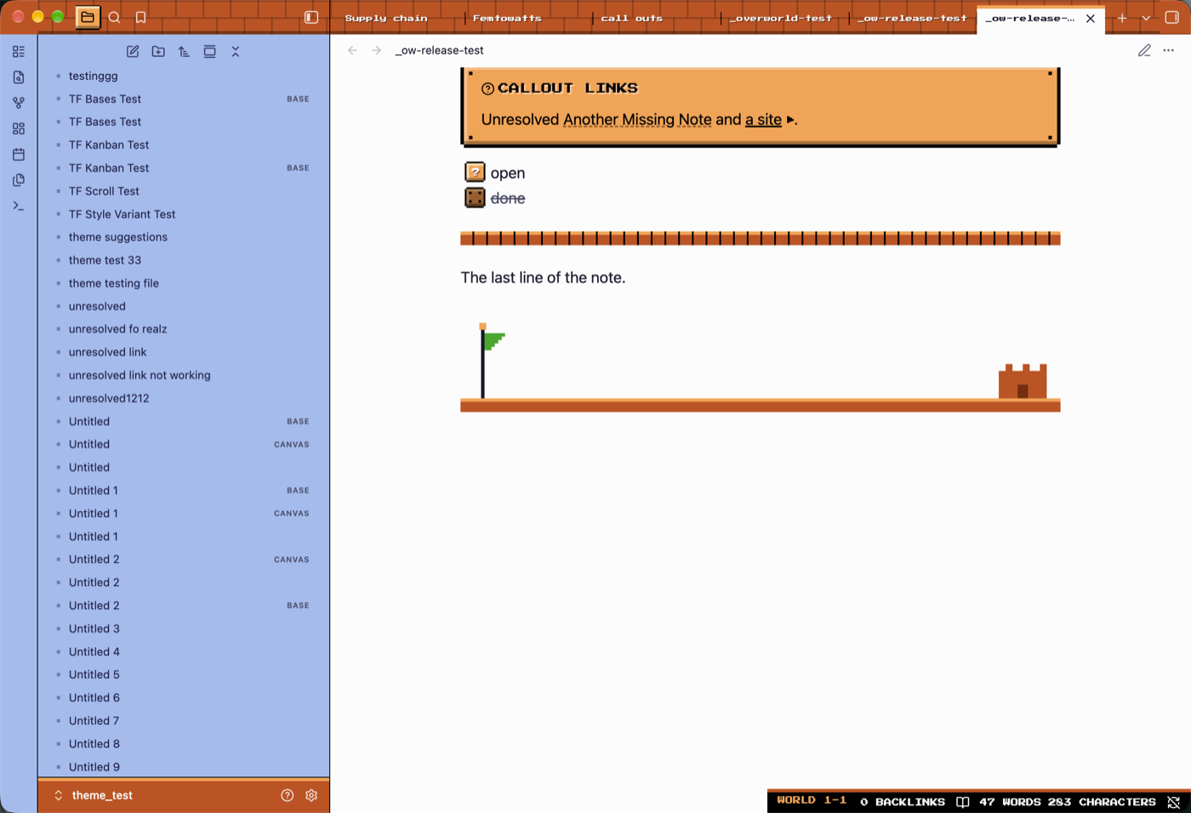
Task: Open the command palette terminal icon
Action: (19, 206)
